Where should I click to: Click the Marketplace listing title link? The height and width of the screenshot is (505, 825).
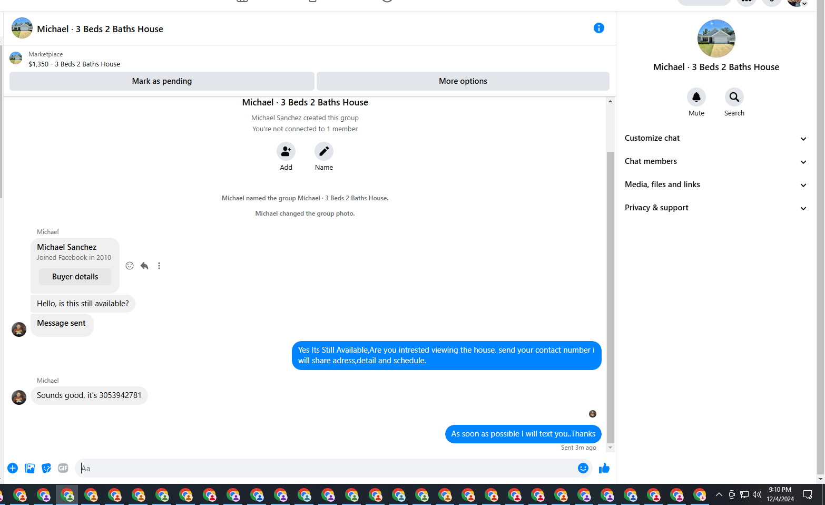[x=74, y=64]
